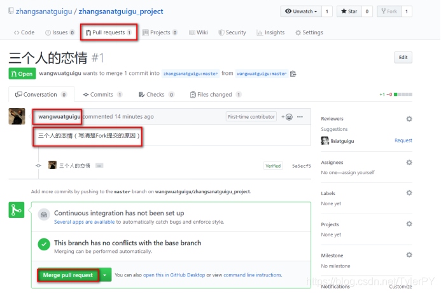Click the Edit title button
This screenshot has width=441, height=293.
pos(403,57)
